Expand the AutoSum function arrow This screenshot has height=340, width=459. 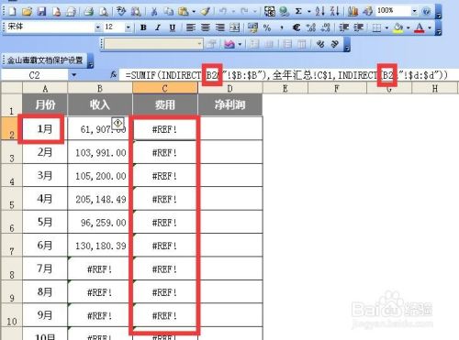(309, 12)
